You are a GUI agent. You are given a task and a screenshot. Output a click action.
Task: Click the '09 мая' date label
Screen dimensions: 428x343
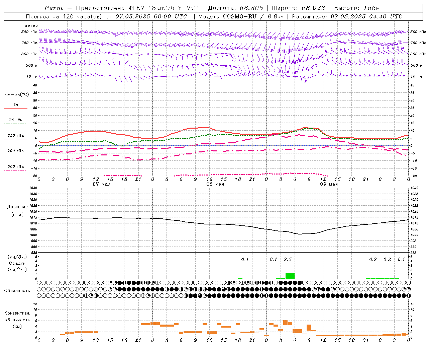coord(329,184)
